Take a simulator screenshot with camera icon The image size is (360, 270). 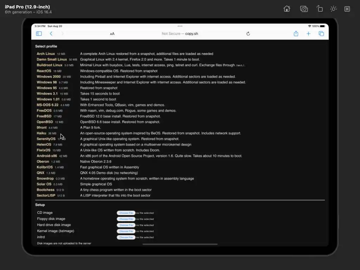[304, 9]
